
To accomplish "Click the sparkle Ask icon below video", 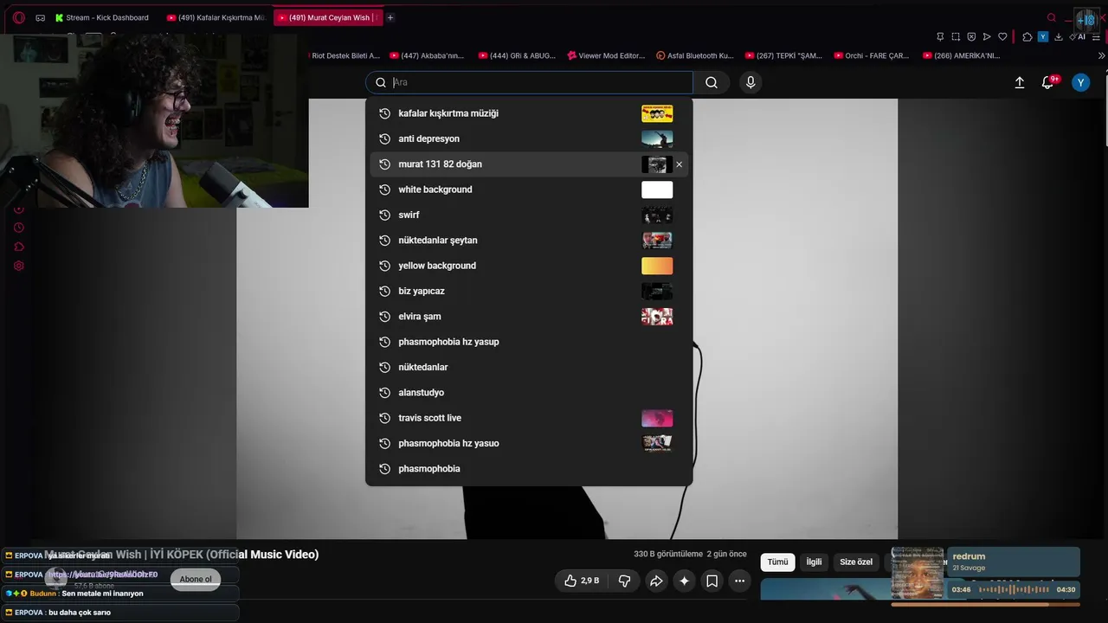I will click(684, 581).
